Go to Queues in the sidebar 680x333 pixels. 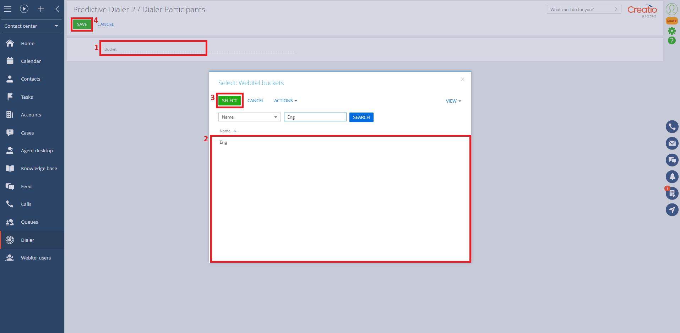[x=29, y=222]
